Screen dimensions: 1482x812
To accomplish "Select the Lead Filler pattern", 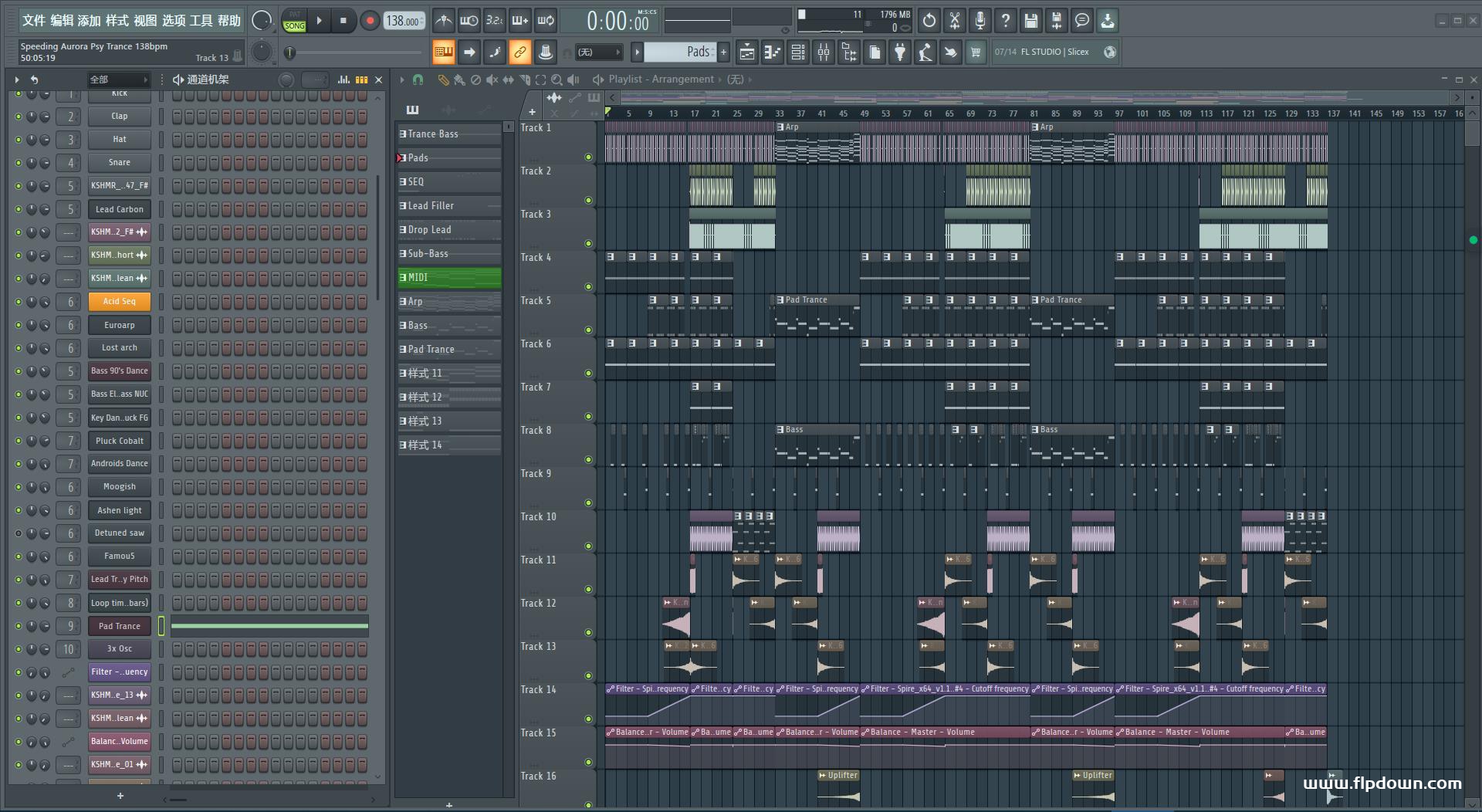I will [449, 206].
